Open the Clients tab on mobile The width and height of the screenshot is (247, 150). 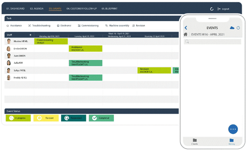coord(195,141)
